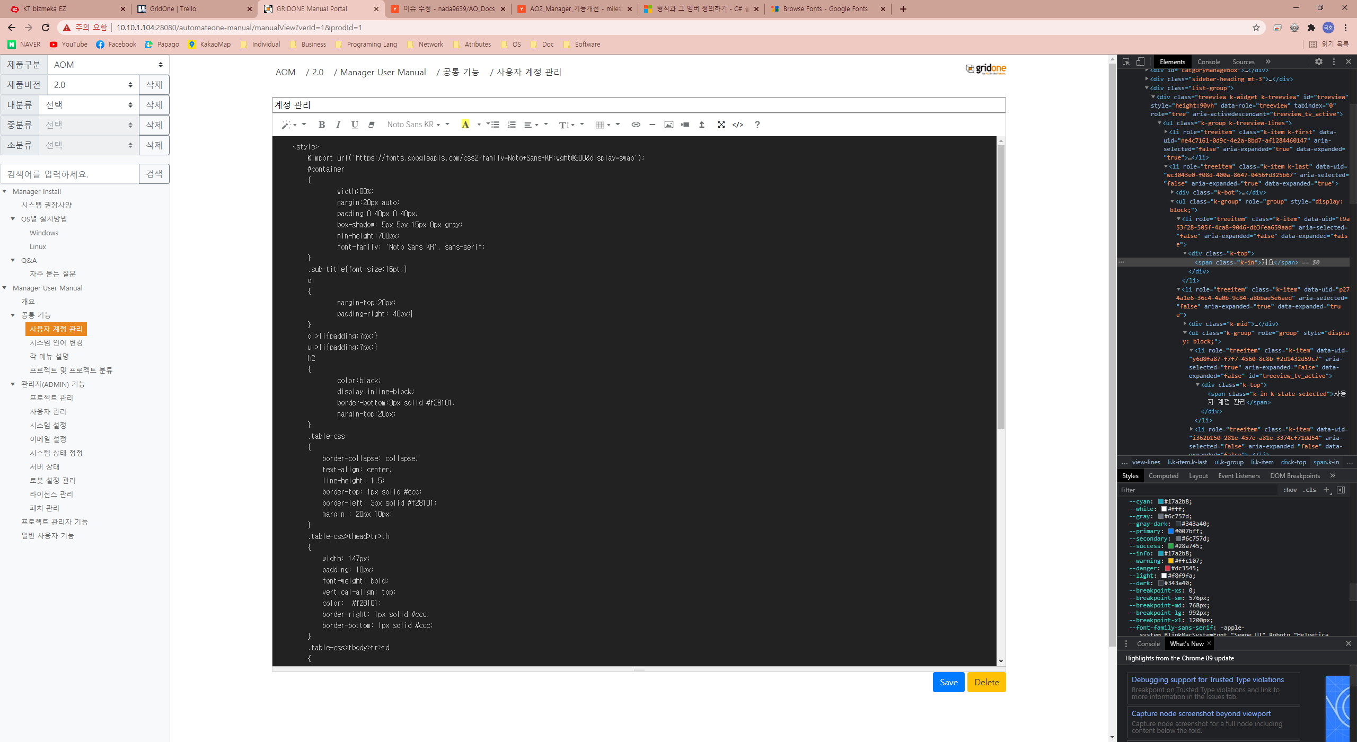Screen dimensions: 1357x742
Task: Click the insert picture icon
Action: 668,125
